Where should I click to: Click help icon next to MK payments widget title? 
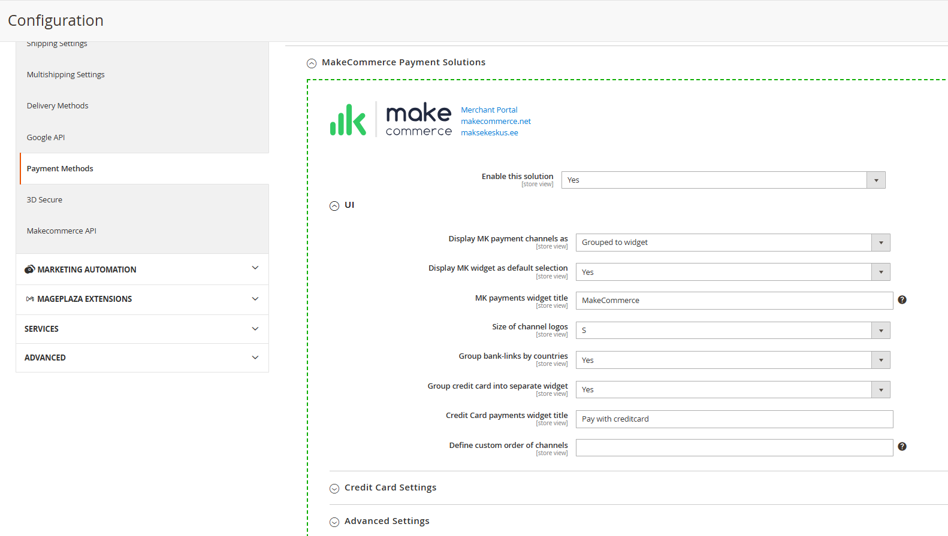tap(902, 300)
